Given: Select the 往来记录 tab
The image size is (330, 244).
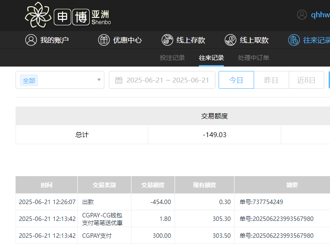Looking at the screenshot, I should point(211,58).
